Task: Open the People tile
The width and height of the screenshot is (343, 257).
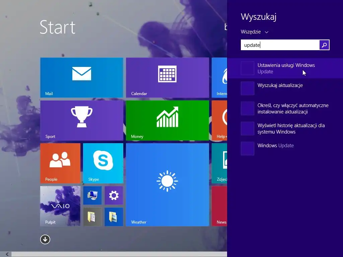Action: tap(60, 163)
